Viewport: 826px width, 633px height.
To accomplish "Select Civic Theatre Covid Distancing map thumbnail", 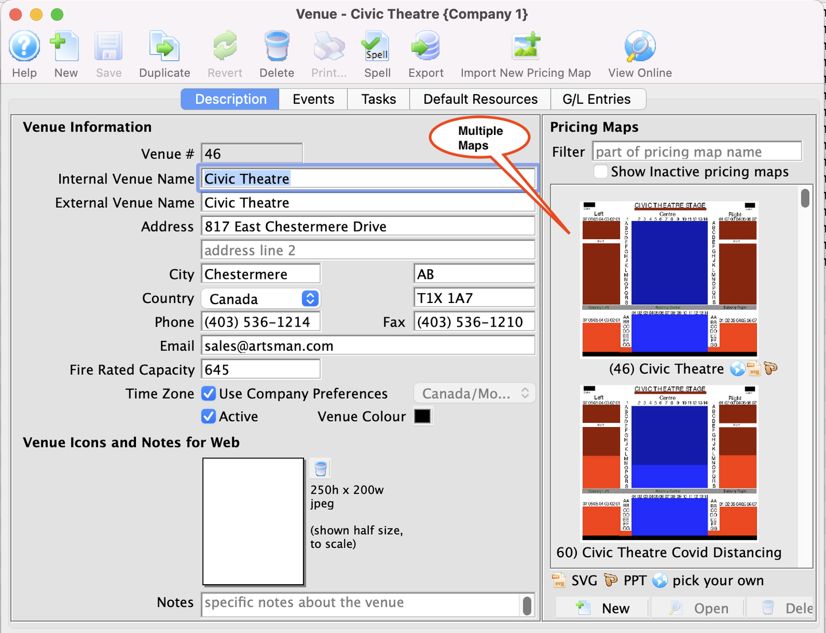I will click(669, 463).
